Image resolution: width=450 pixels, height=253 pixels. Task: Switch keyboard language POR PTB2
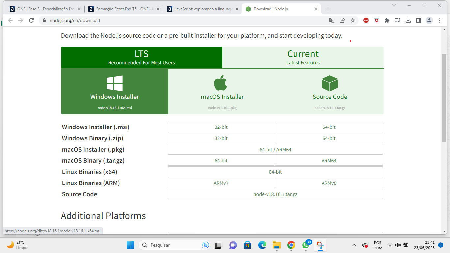click(378, 245)
